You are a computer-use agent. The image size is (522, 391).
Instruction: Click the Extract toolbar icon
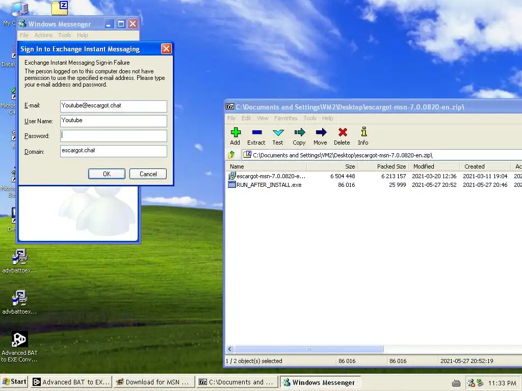coord(257,133)
